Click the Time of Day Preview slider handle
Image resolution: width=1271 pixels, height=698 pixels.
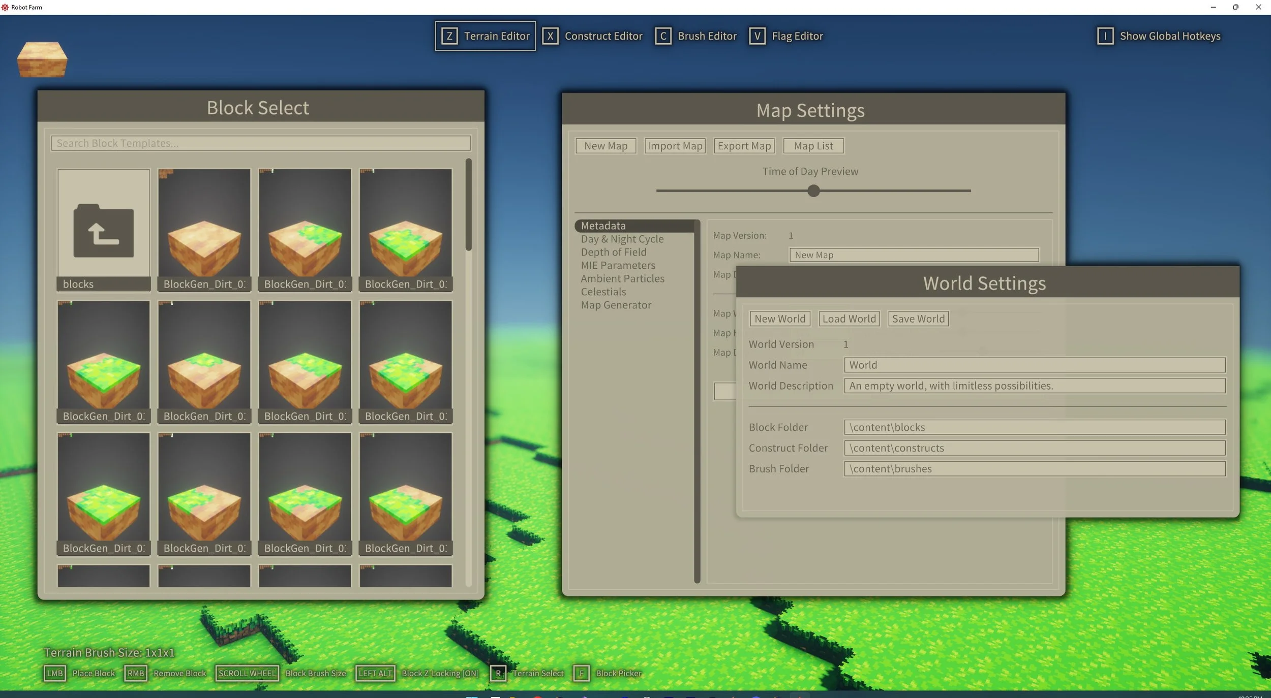(813, 191)
